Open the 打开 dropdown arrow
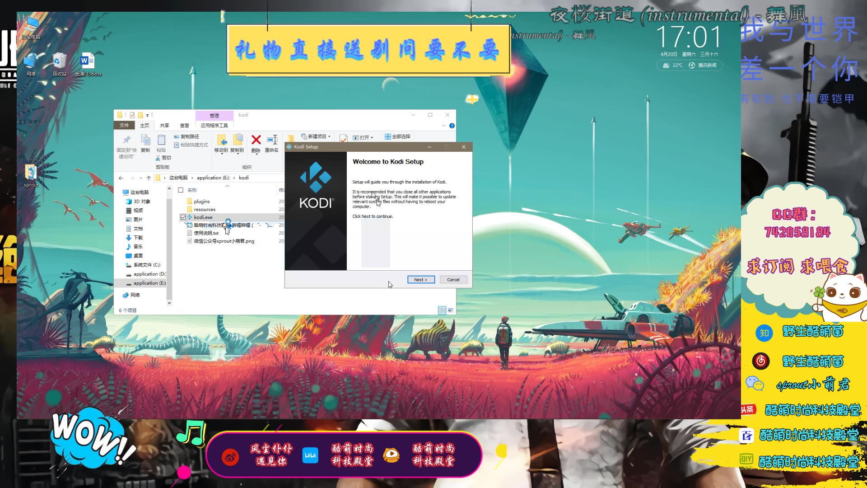This screenshot has width=867, height=488. (x=372, y=137)
